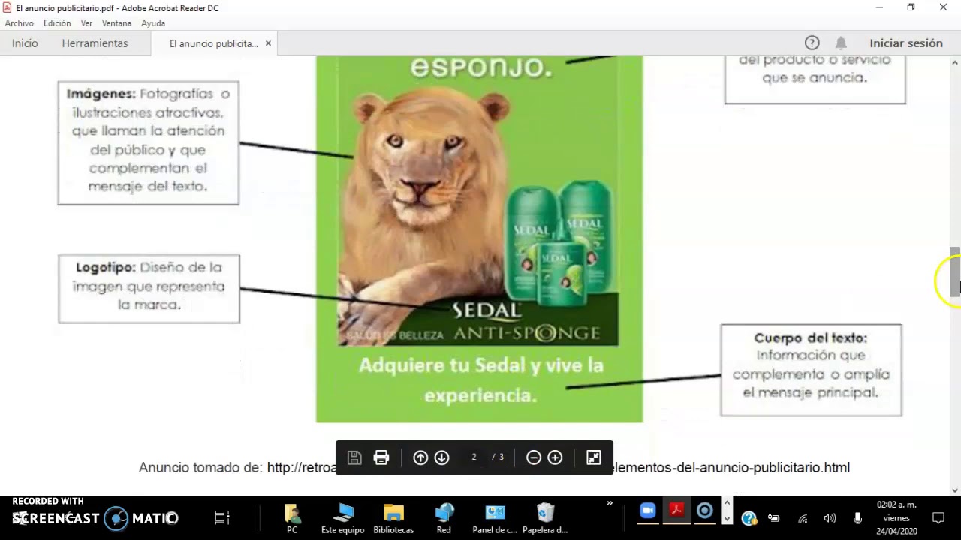Switch to the Herramientas tab
The width and height of the screenshot is (961, 540).
95,43
